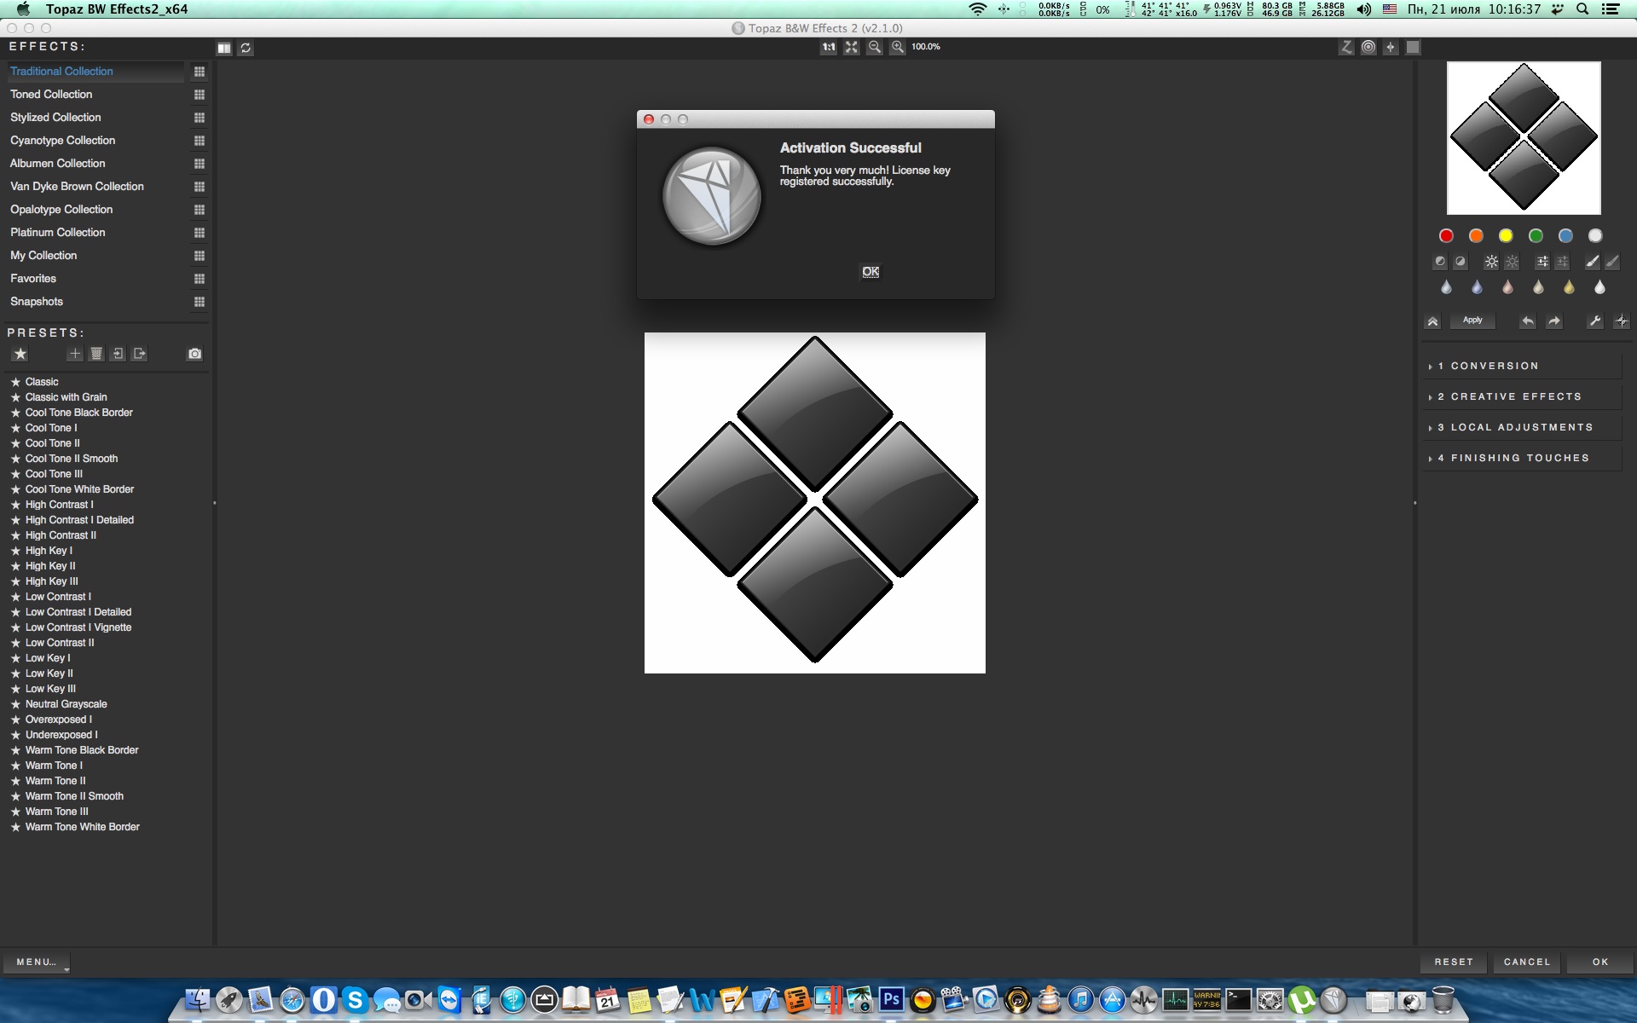
Task: Expand the 4 Finishing Touches section
Action: (1521, 458)
